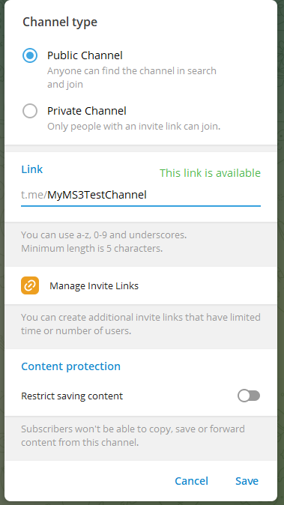The image size is (284, 505).
Task: Click the Restrict saving content label
Action: [x=72, y=396]
